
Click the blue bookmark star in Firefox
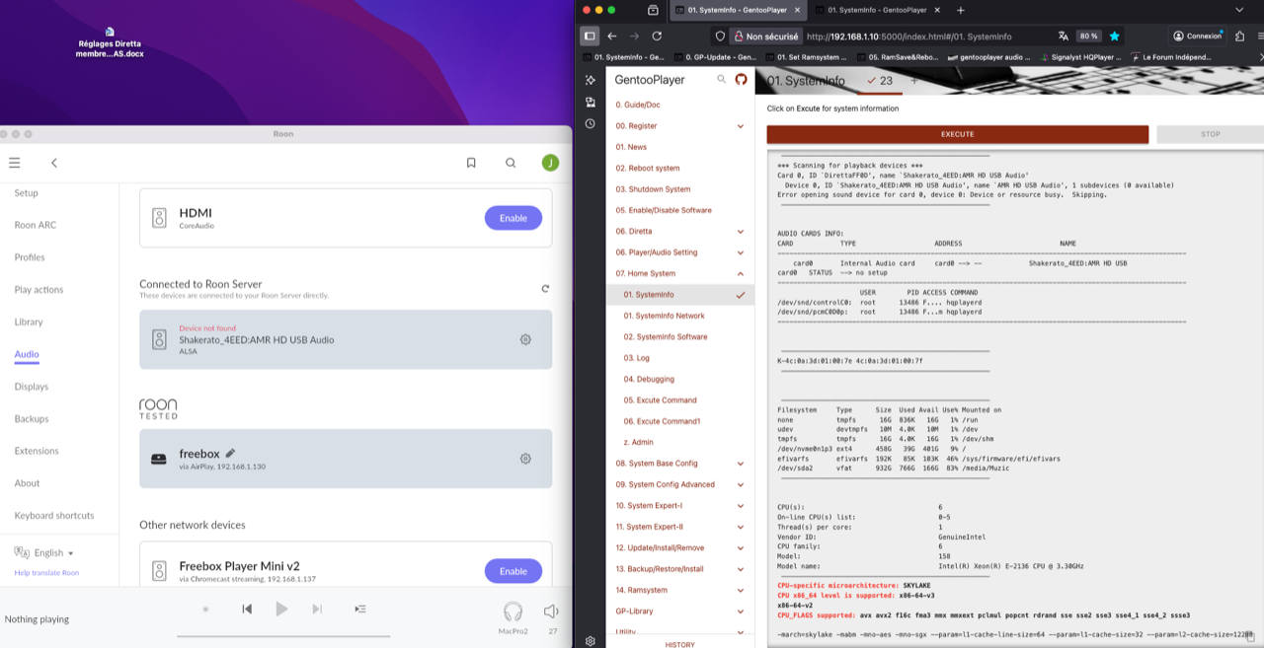pyautogui.click(x=1115, y=36)
